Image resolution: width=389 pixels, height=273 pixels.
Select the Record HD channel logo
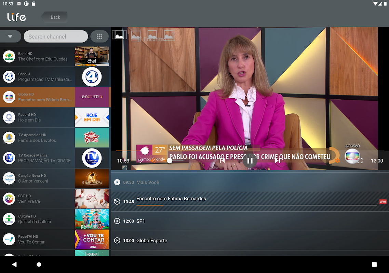pos(9,117)
